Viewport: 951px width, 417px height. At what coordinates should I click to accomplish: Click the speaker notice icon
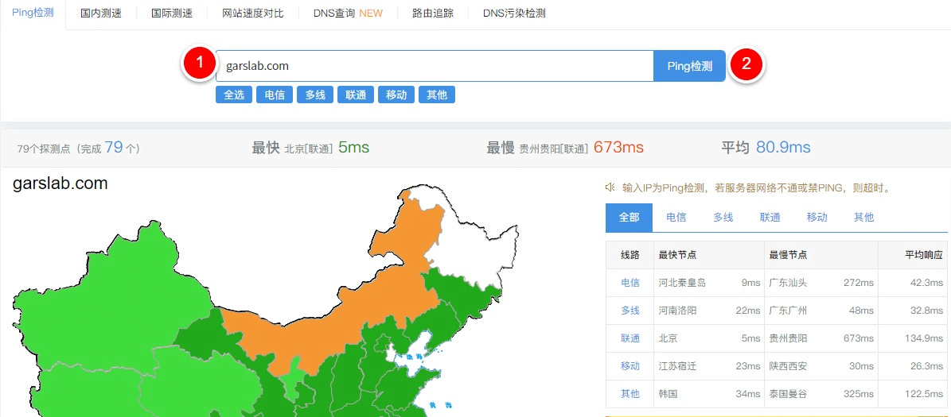point(610,187)
